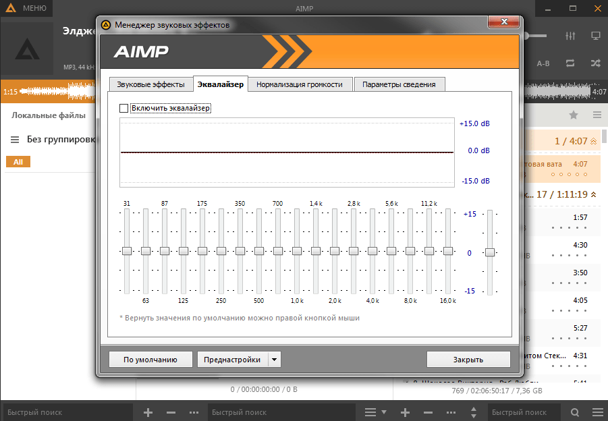Open Параметры сведения tab
608x421 pixels.
pyautogui.click(x=399, y=84)
